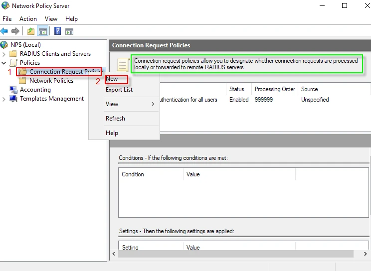Collapse the Policies tree node
This screenshot has width=371, height=271.
point(4,63)
